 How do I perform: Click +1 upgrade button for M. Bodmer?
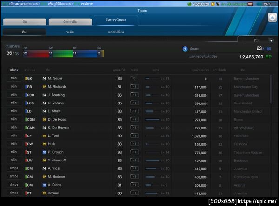click(134, 176)
